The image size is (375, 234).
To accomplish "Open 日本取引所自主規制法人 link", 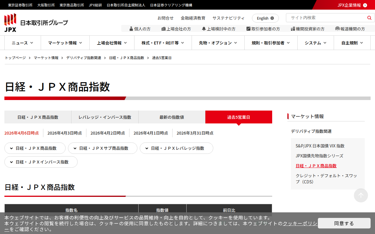I will [x=126, y=5].
